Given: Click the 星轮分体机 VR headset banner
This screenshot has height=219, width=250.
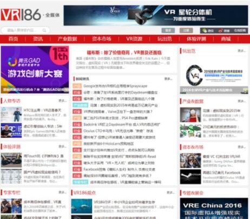Looking at the screenshot, I should coord(156,15).
